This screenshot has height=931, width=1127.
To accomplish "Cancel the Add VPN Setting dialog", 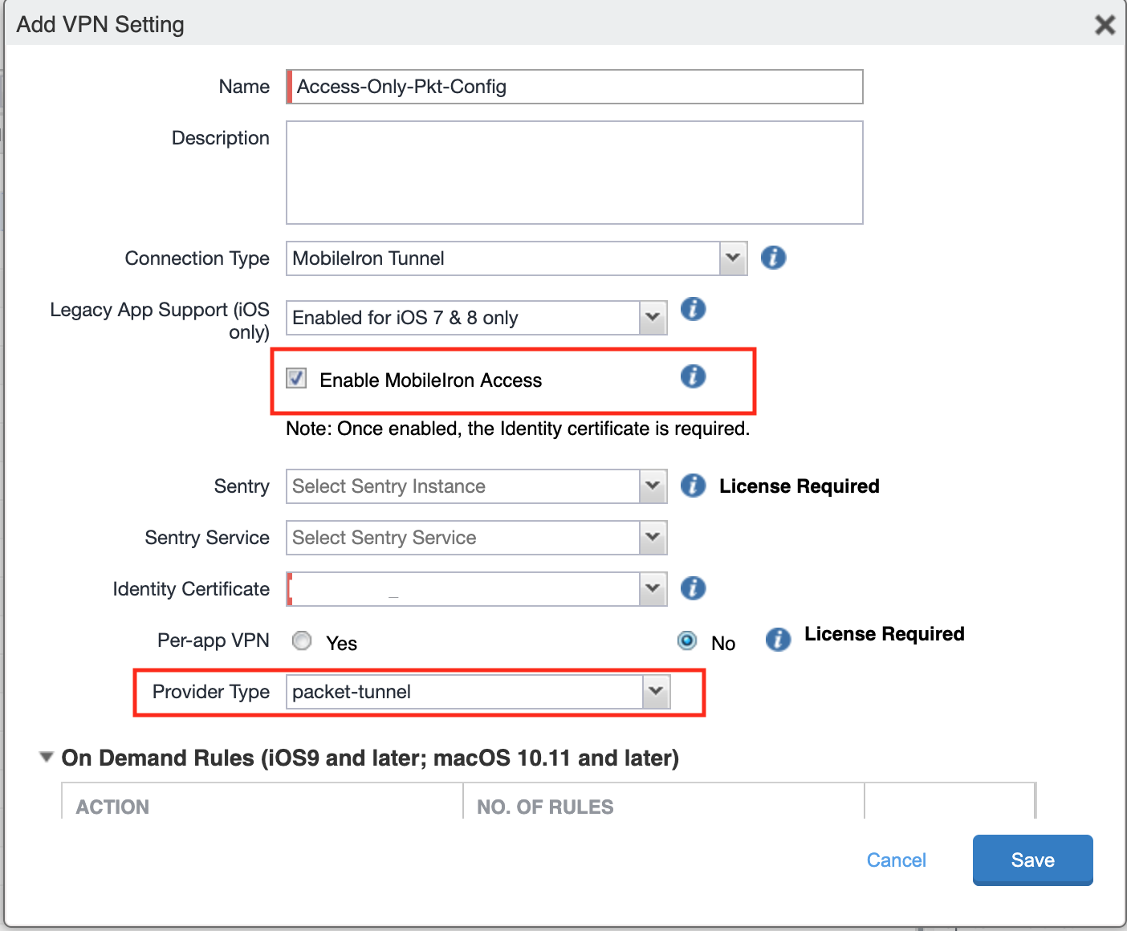I will pyautogui.click(x=896, y=860).
